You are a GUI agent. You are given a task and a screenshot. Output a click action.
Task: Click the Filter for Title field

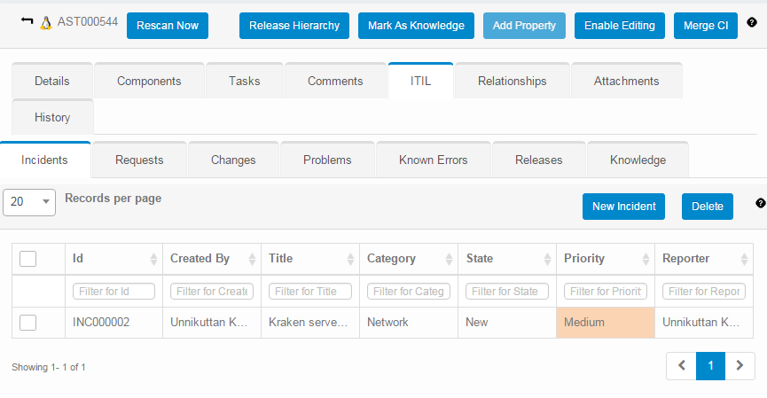(309, 291)
